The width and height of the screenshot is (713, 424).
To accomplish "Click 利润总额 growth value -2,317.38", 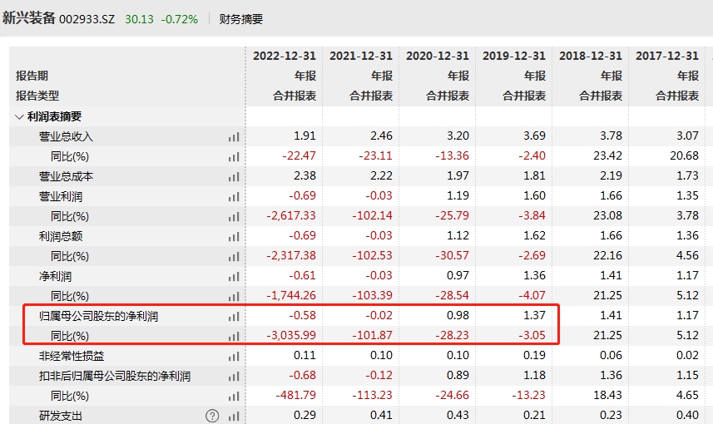I will tap(291, 256).
